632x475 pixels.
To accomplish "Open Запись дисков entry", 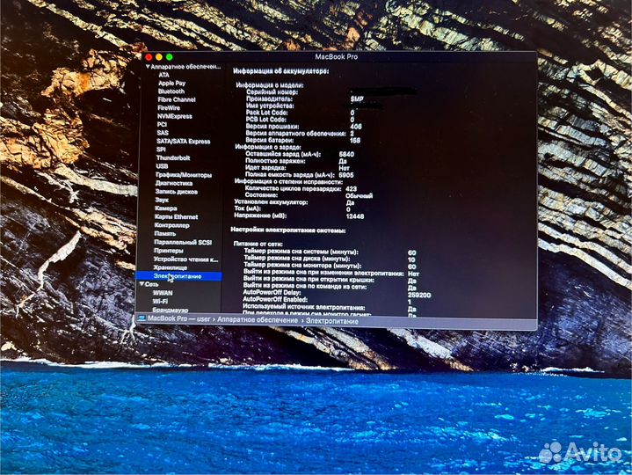I will point(176,192).
